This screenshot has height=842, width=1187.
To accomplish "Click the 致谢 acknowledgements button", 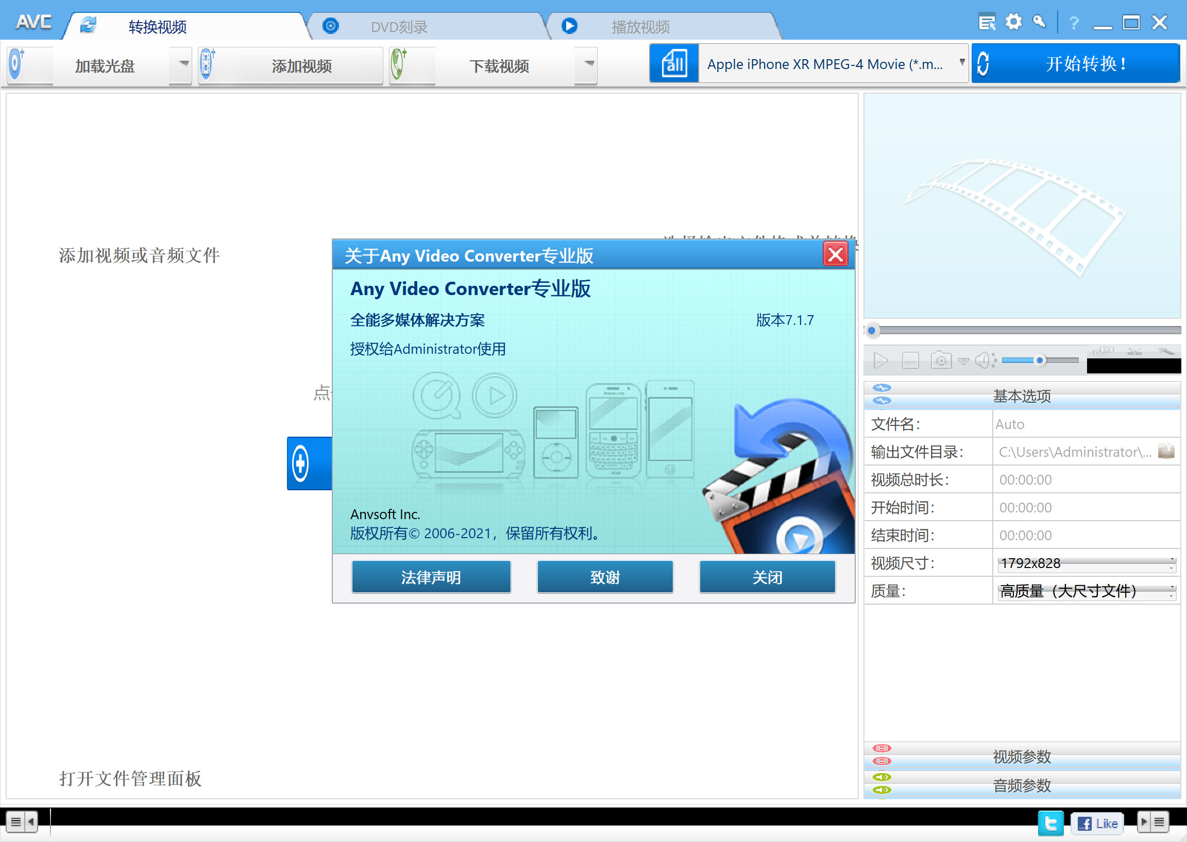I will (x=605, y=577).
